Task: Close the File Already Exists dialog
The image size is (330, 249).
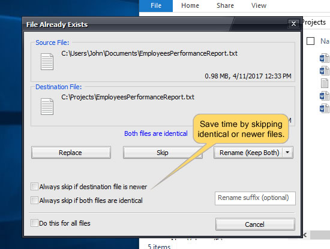Action: pos(293,24)
